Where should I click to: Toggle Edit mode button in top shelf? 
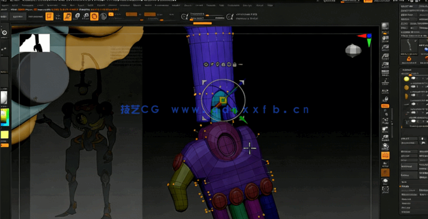tap(49, 16)
